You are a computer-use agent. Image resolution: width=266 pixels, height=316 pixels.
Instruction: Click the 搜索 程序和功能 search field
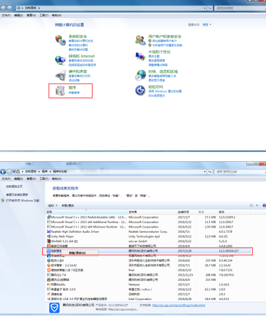click(240, 172)
